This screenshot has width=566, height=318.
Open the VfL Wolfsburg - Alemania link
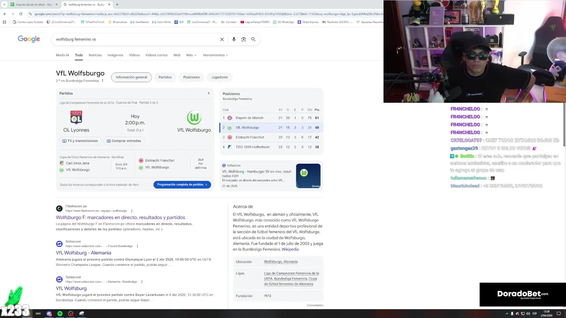coord(84,253)
